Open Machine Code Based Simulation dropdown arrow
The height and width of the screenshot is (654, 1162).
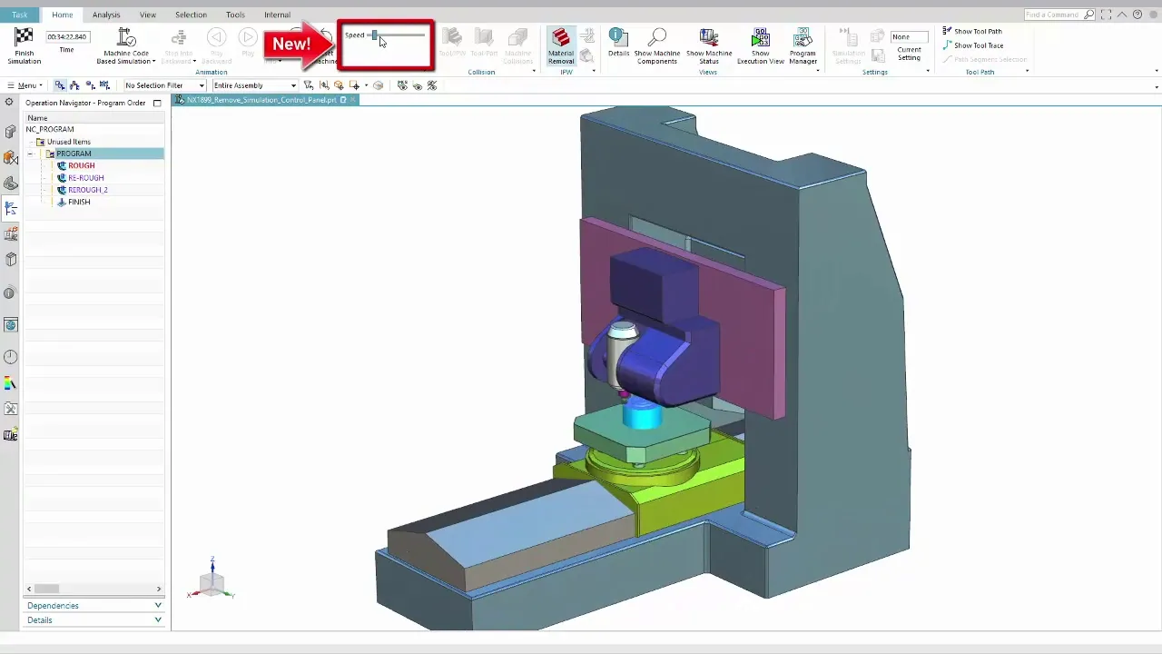[x=153, y=62]
